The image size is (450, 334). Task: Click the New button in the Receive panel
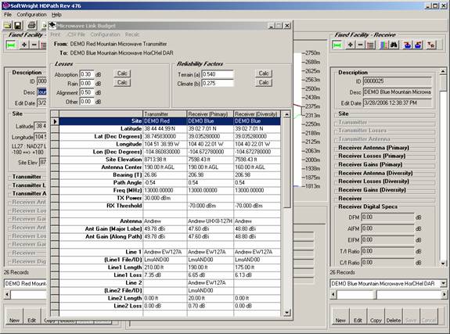340,317
